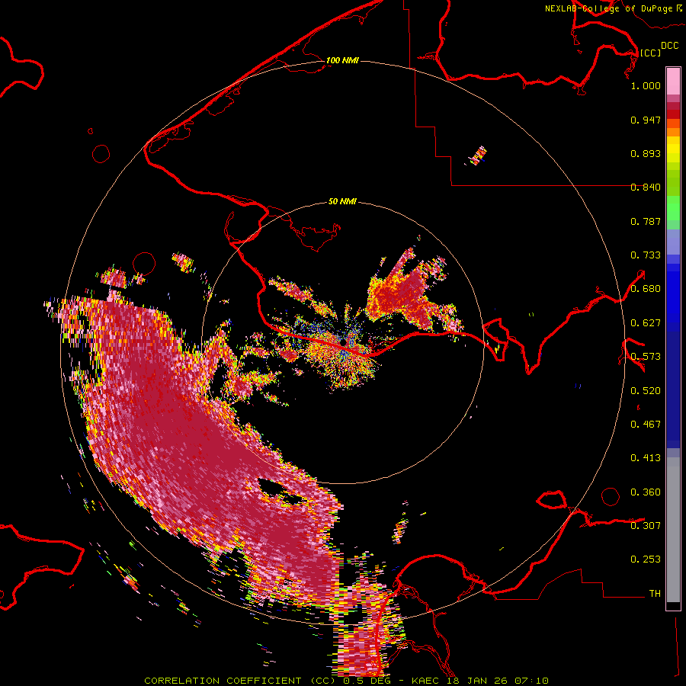The image size is (686, 686).
Task: Click the 0.627 color scale value
Action: pos(646,323)
